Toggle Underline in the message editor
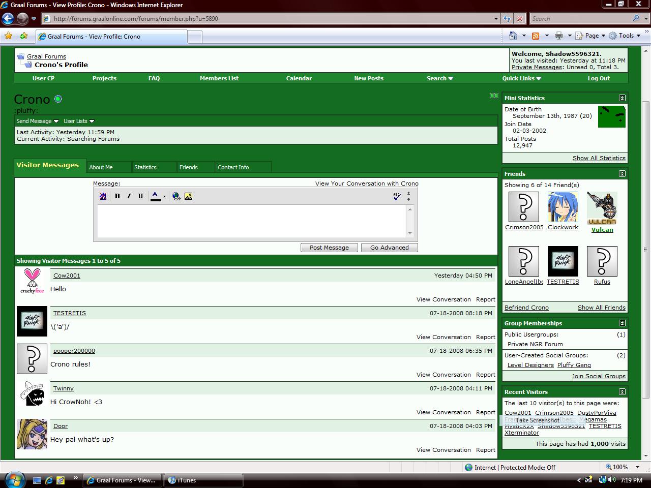Screen dimensions: 651x488 [x=140, y=196]
